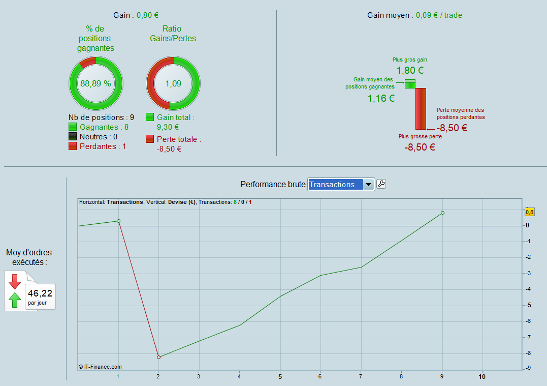This screenshot has height=386, width=547.
Task: Click the chart end point at transaction 9
Action: point(442,213)
